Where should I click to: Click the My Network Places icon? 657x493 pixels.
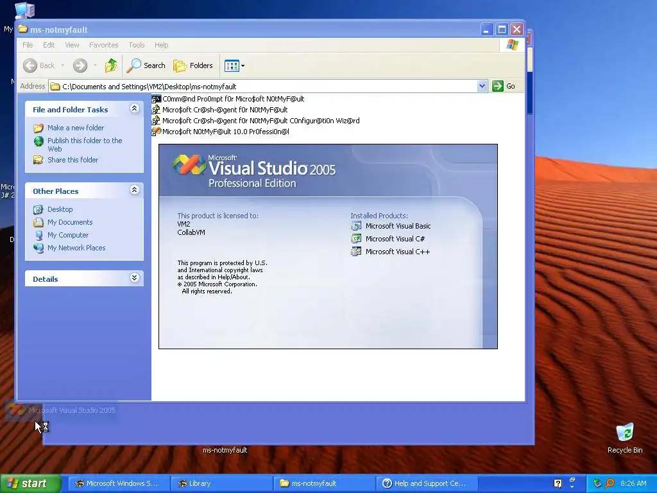pos(38,248)
